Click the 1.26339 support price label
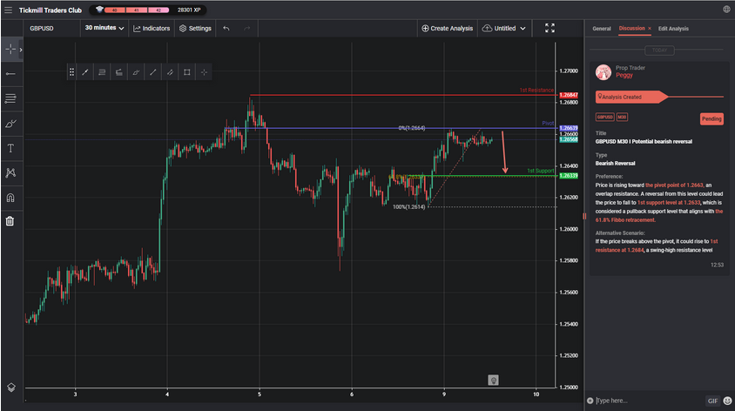The height and width of the screenshot is (411, 735). (568, 176)
